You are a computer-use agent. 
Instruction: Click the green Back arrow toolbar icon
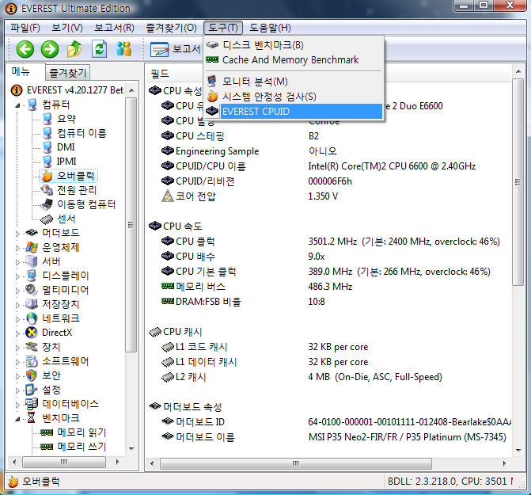(25, 49)
